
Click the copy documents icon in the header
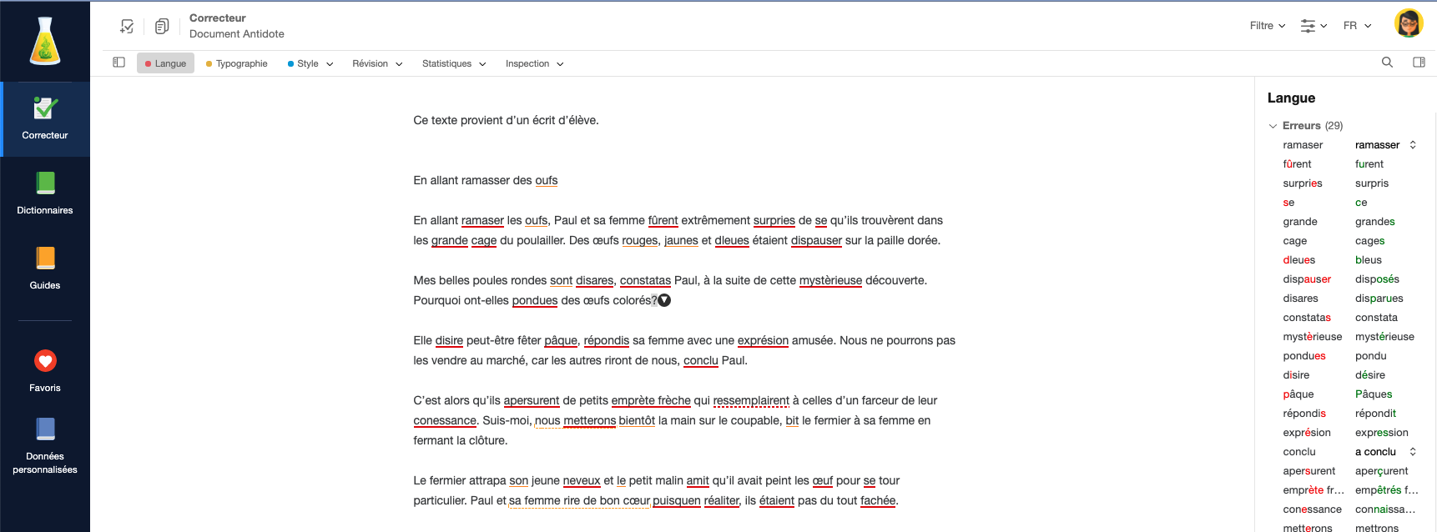(x=162, y=27)
